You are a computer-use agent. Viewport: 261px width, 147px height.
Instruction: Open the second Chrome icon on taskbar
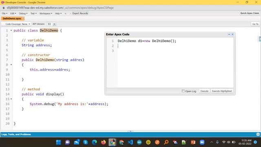122,142
